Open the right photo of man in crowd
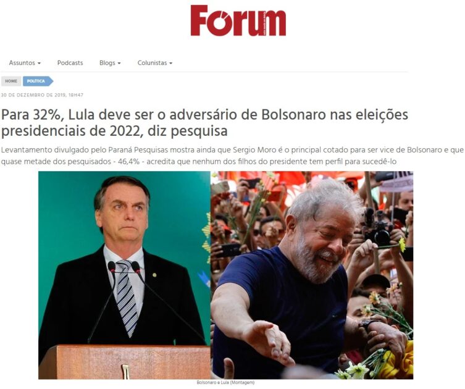Screen dimensions: 465x389 click(x=312, y=275)
